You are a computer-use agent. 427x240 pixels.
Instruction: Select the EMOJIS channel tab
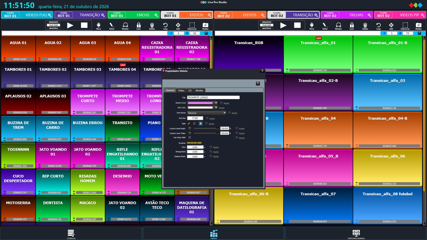pos(134,15)
